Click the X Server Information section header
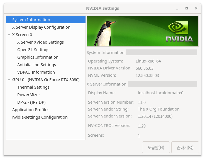Screen dimensions: 205x160 pos(106,84)
